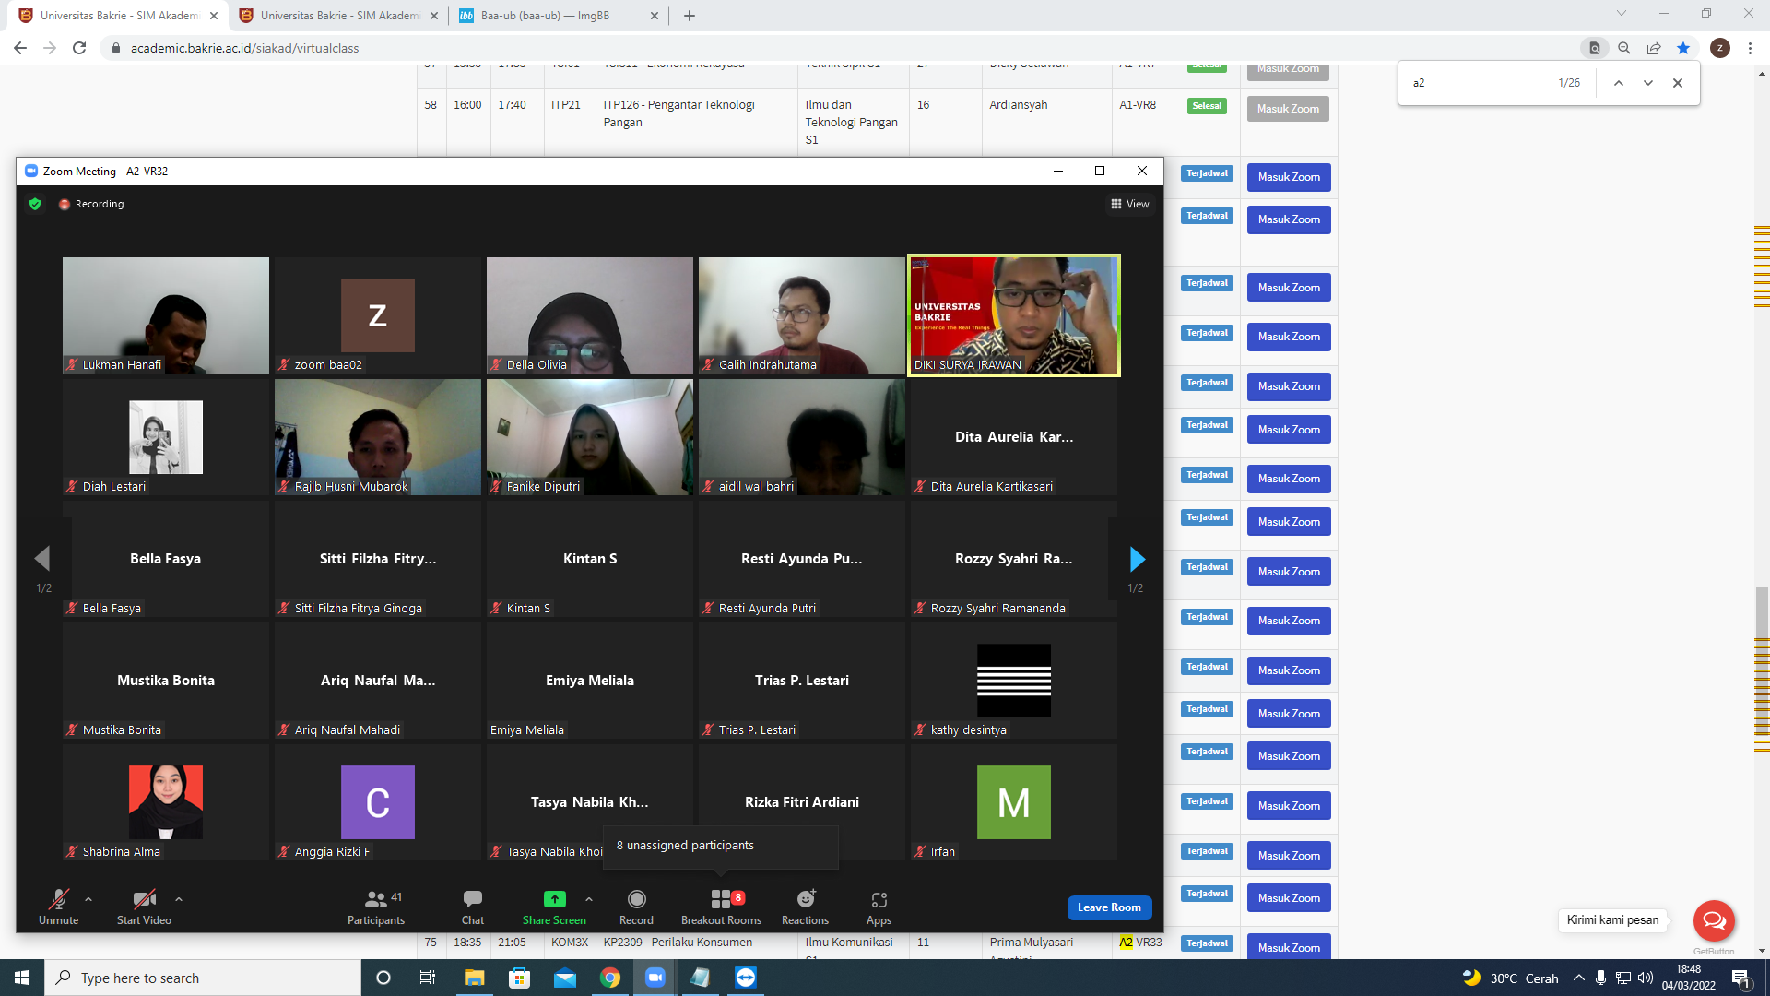Open Reactions menu

[805, 907]
